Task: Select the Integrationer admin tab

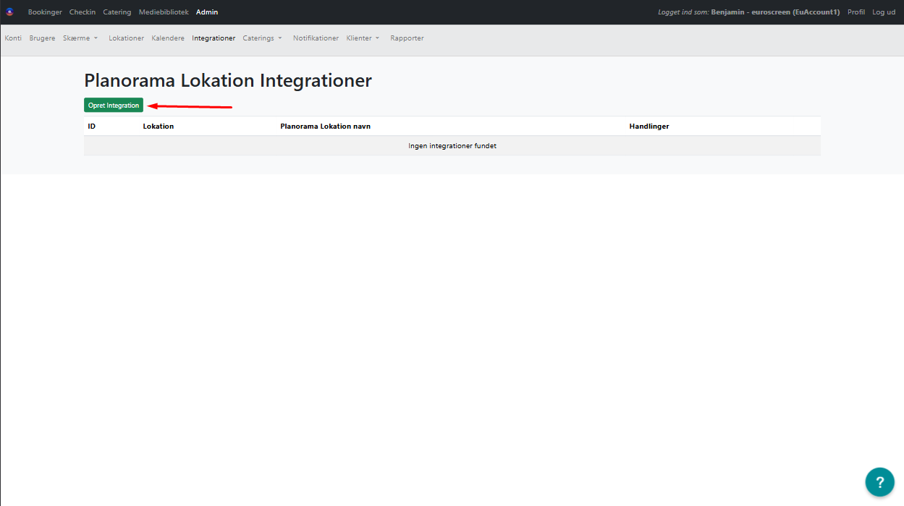Action: pyautogui.click(x=214, y=38)
